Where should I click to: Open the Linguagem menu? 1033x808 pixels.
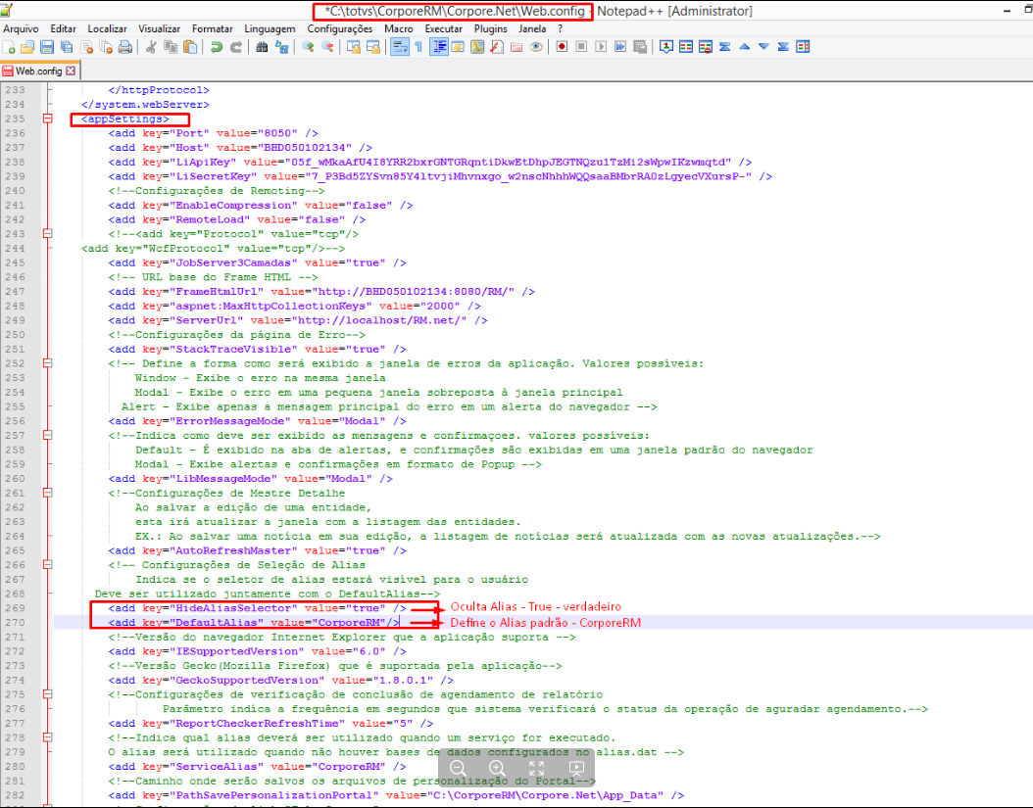tap(271, 29)
